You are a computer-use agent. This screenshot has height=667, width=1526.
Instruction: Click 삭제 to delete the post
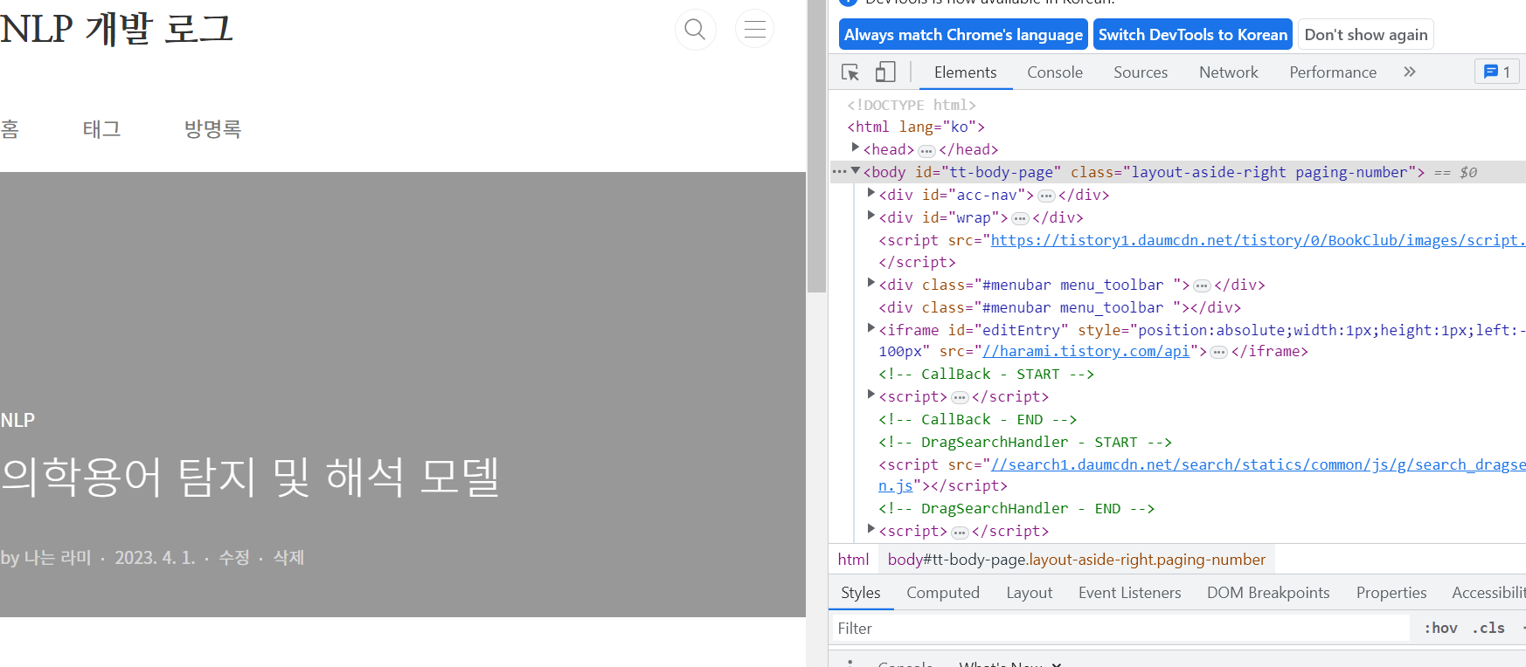[x=288, y=557]
